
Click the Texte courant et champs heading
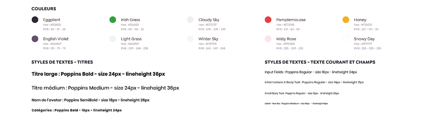coord(320,62)
